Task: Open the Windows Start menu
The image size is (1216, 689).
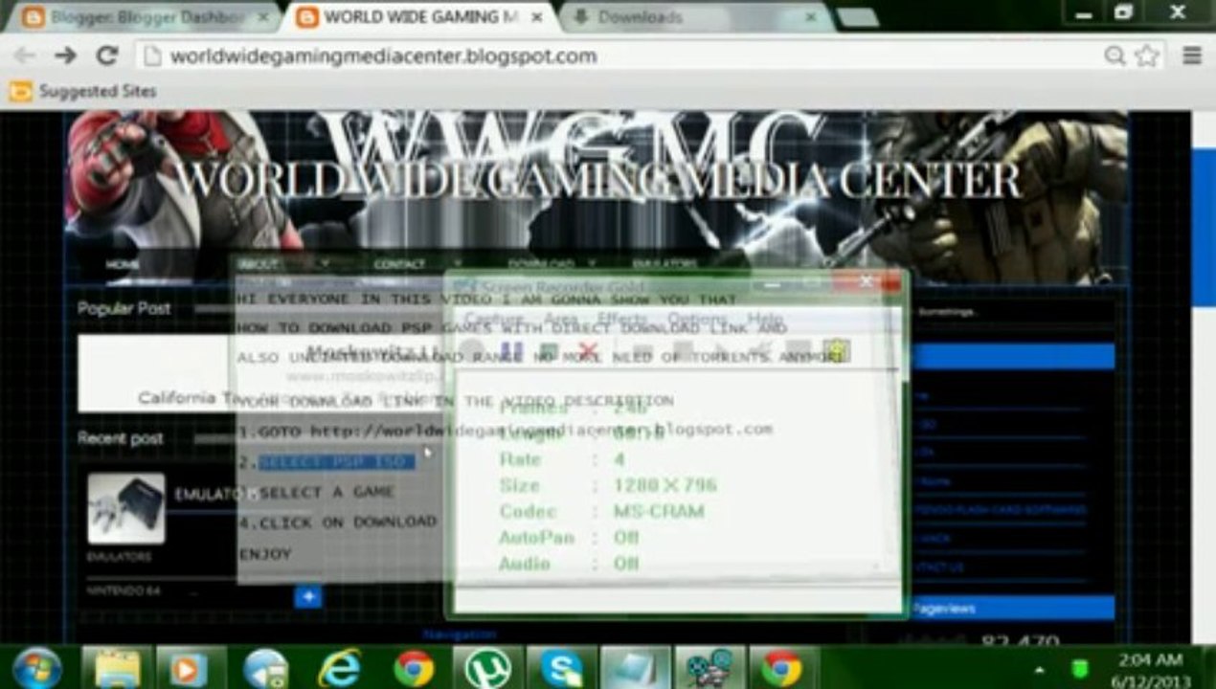Action: [38, 668]
